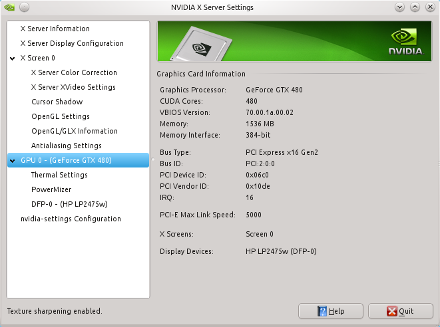Viewport: 440px width, 327px height.
Task: Open the NVIDIA window menu icon
Action: pos(9,7)
